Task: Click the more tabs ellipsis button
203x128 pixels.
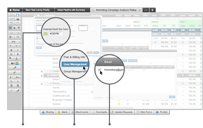Action: click(146, 10)
